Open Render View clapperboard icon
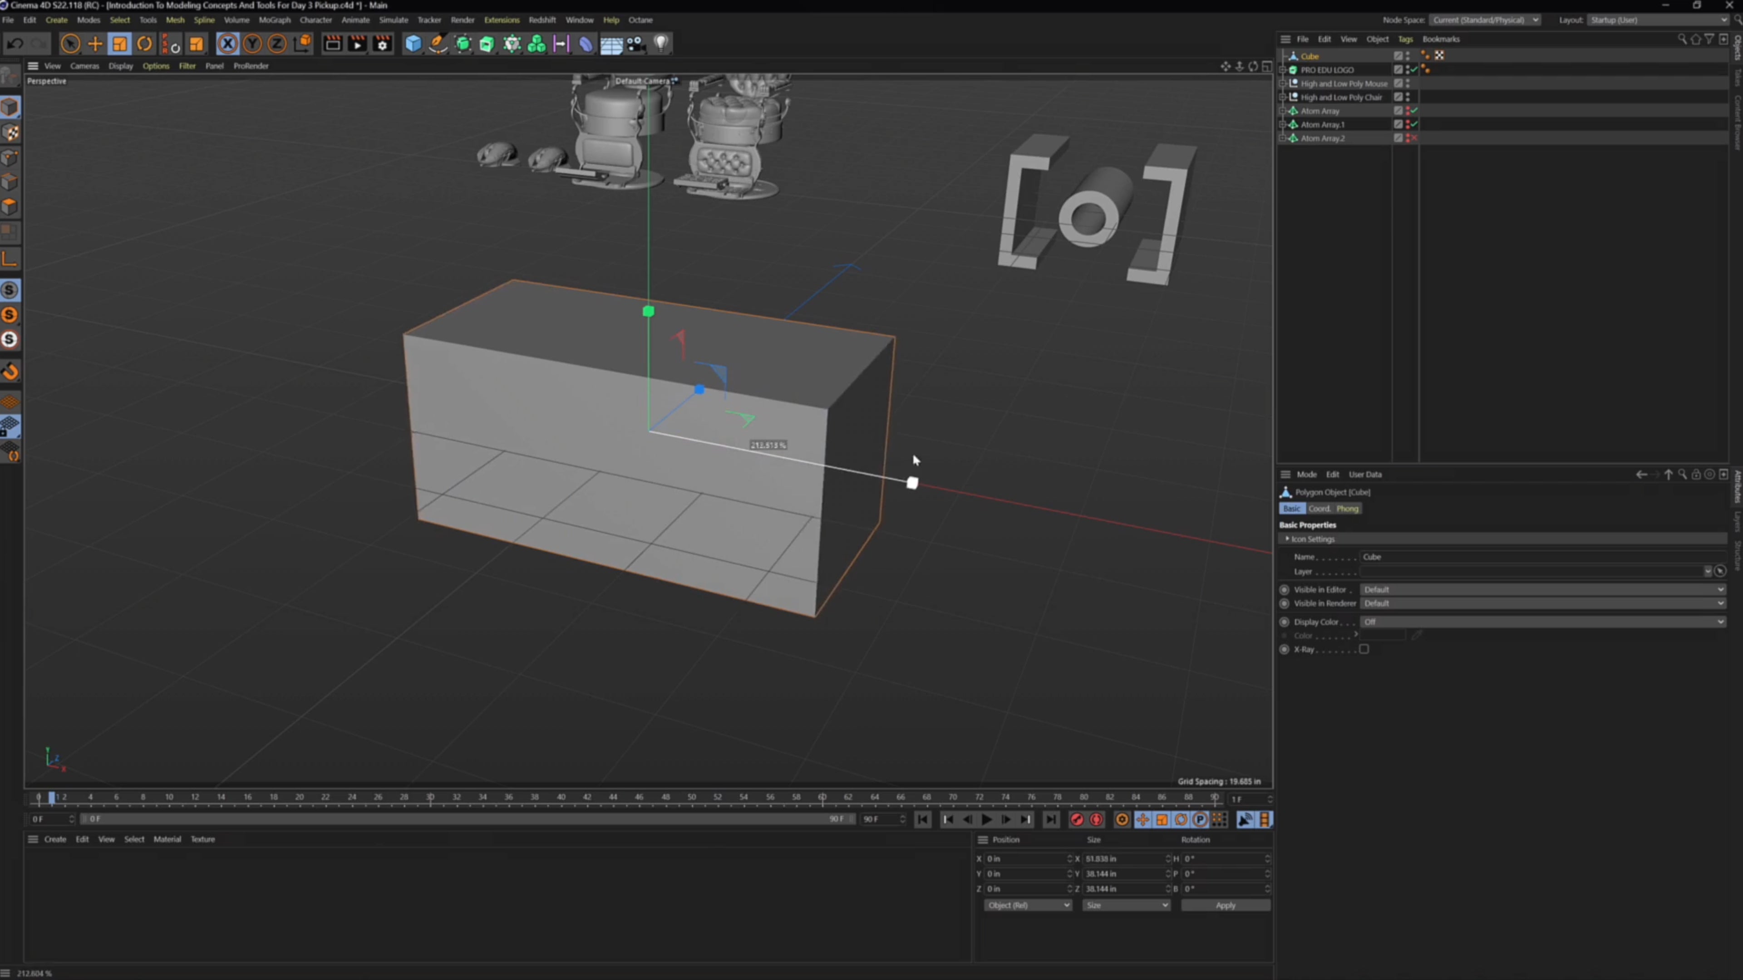1743x980 pixels. [x=332, y=44]
